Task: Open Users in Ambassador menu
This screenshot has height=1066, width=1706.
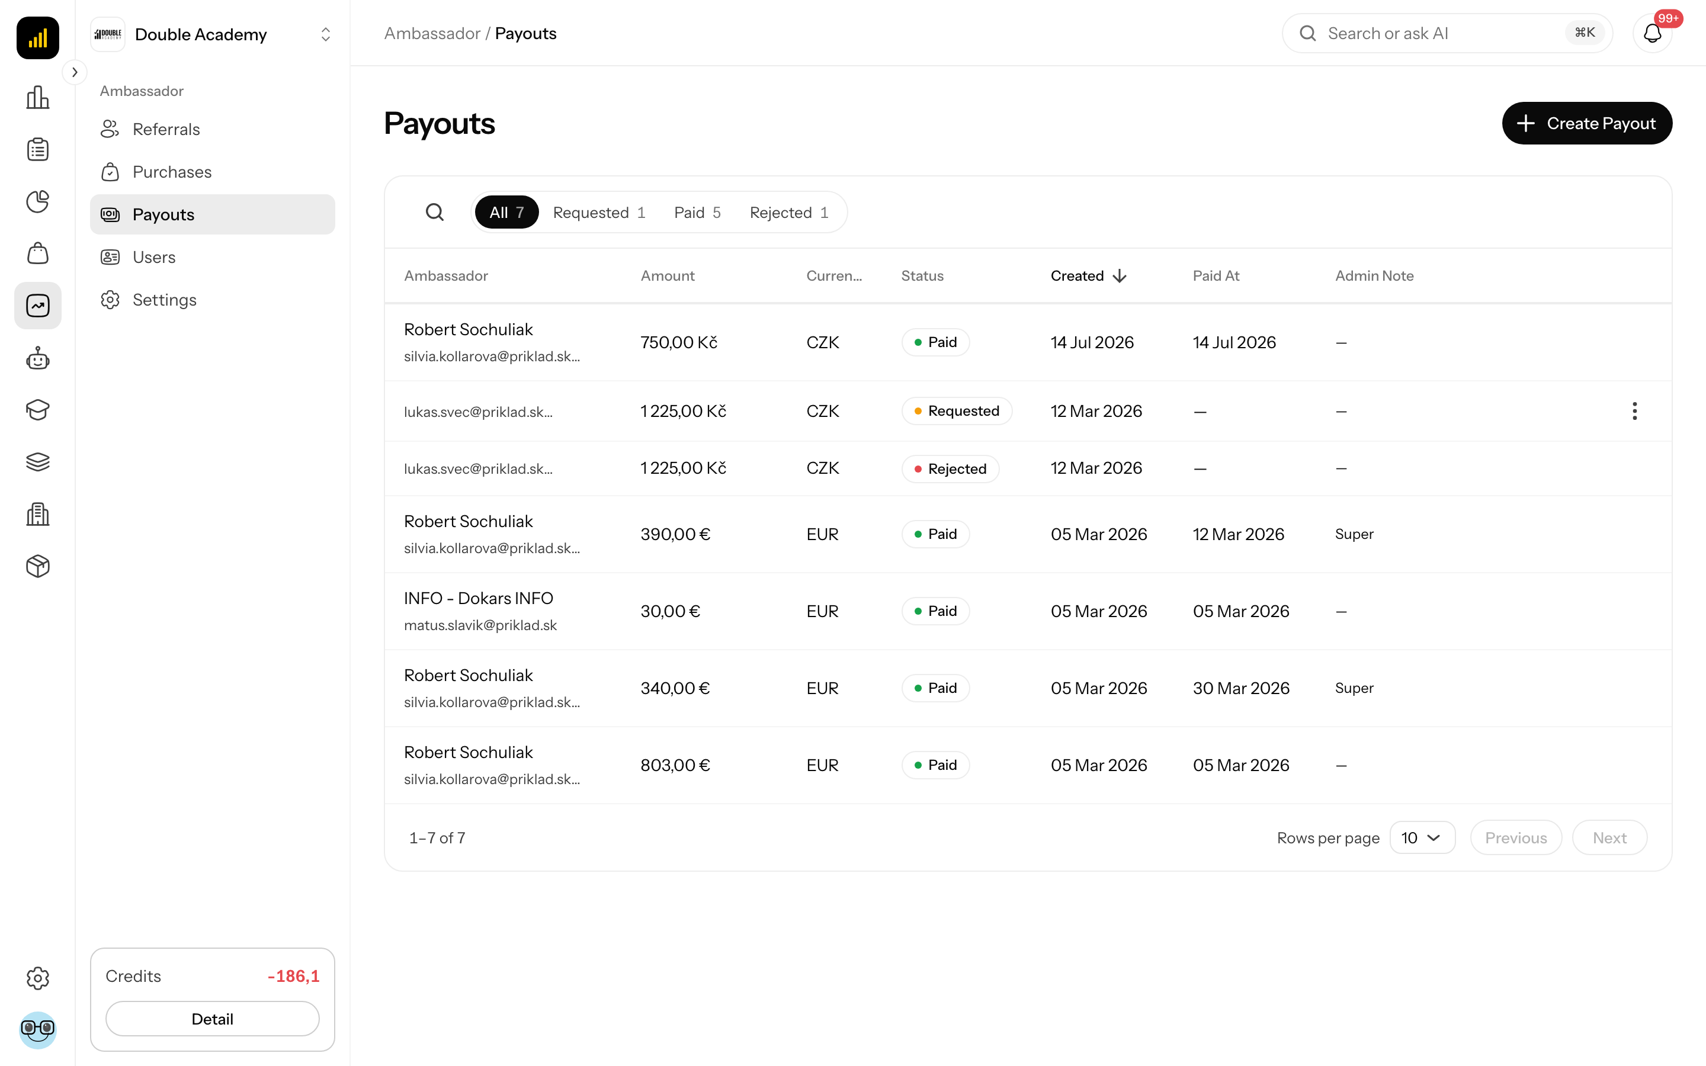Action: 212,258
